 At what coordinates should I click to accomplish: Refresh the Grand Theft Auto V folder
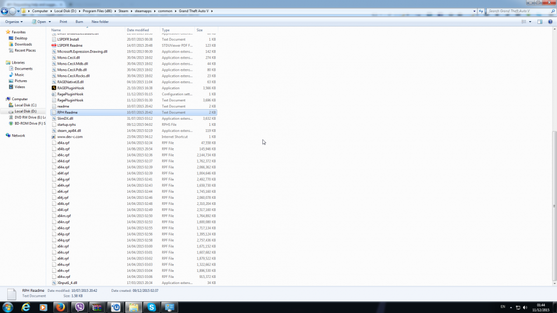tap(481, 11)
